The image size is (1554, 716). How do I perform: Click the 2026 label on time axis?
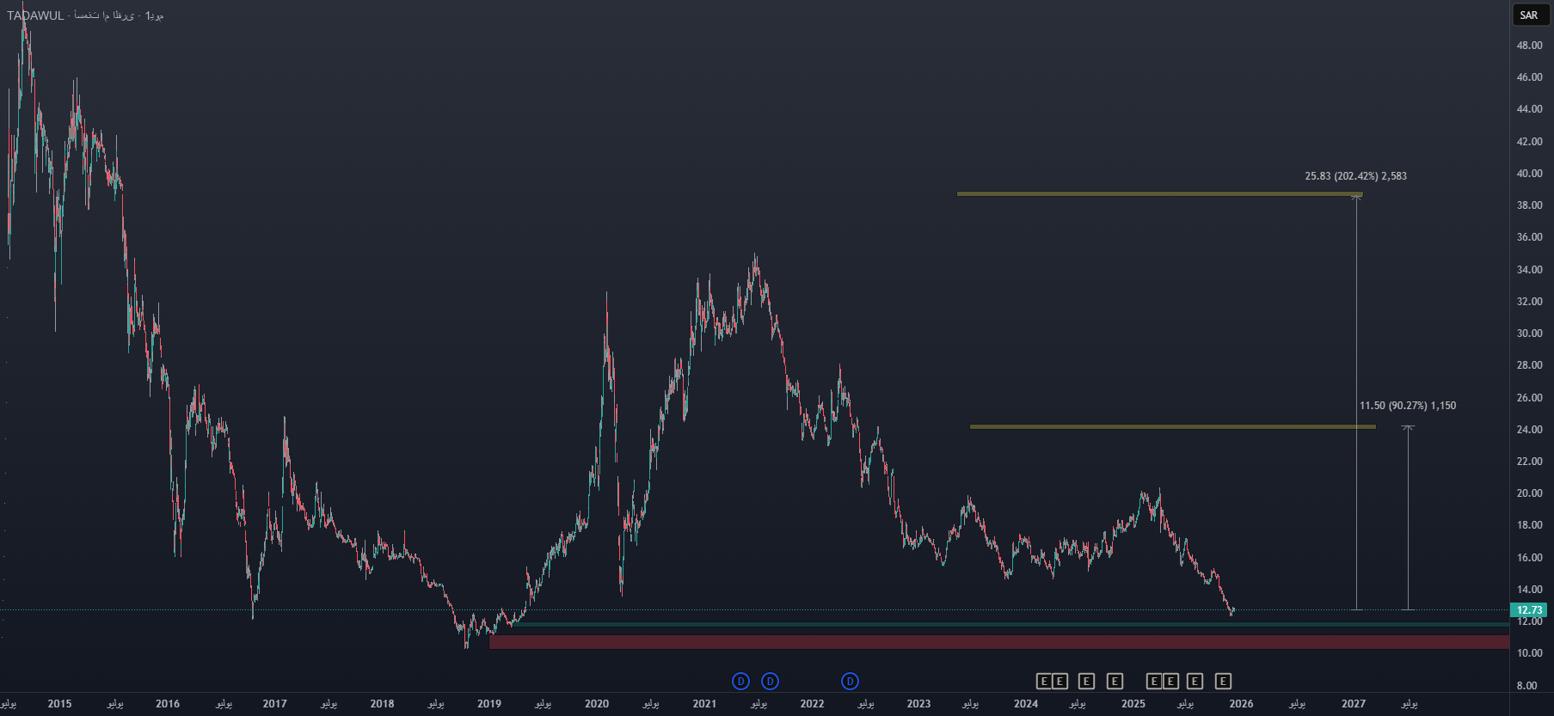click(1241, 704)
